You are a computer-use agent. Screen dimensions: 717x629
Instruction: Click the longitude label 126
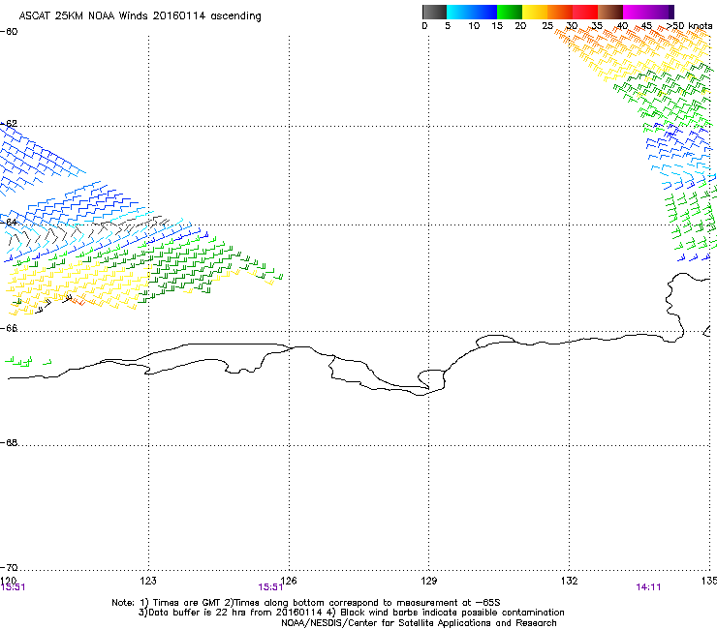coord(289,581)
